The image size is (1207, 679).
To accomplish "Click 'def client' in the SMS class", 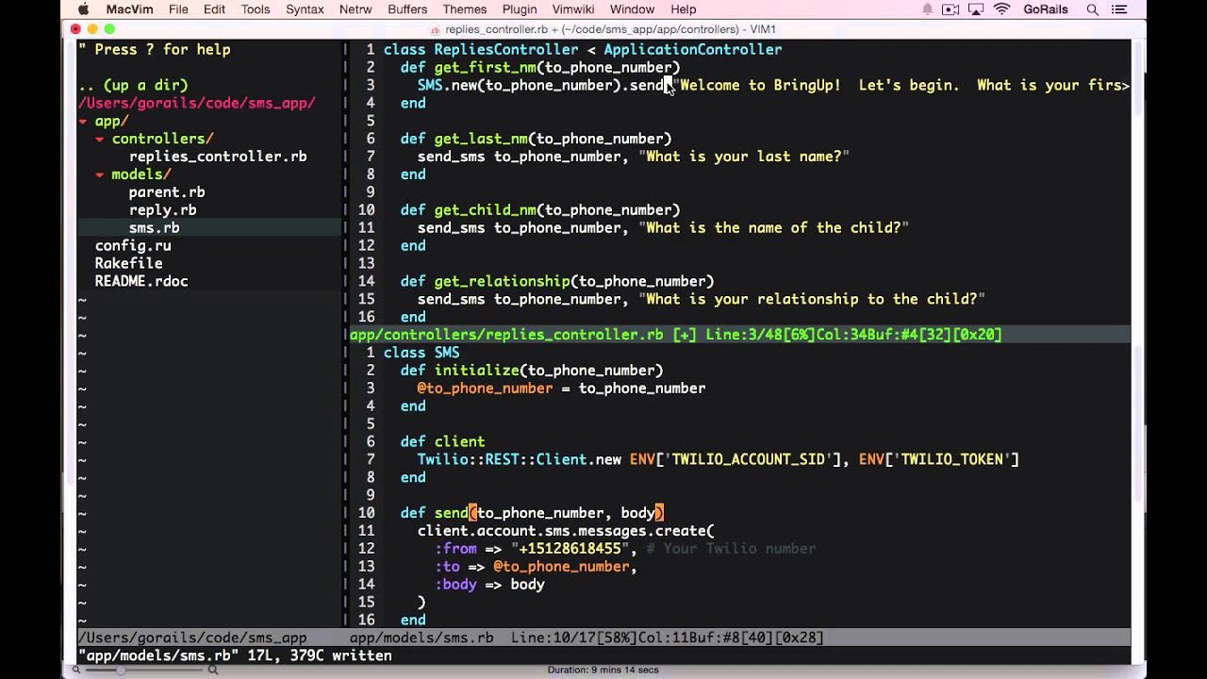I will 442,441.
